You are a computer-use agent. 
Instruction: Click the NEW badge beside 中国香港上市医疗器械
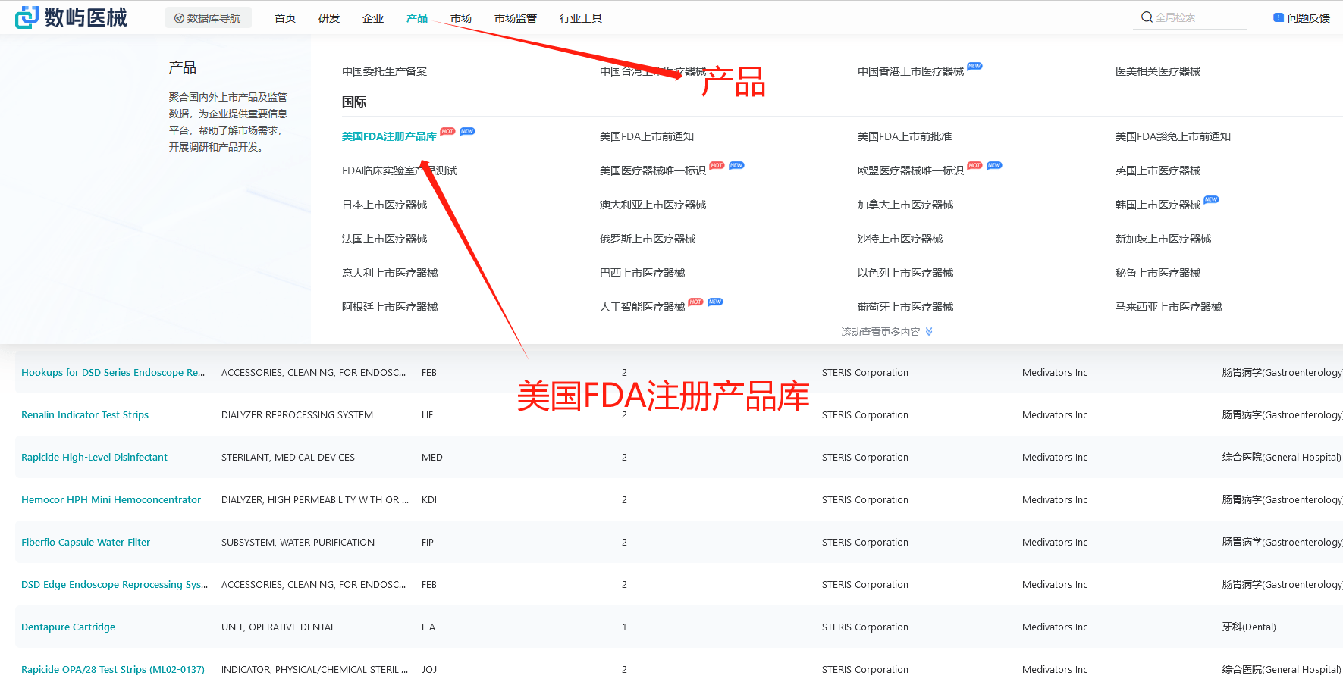(x=974, y=67)
